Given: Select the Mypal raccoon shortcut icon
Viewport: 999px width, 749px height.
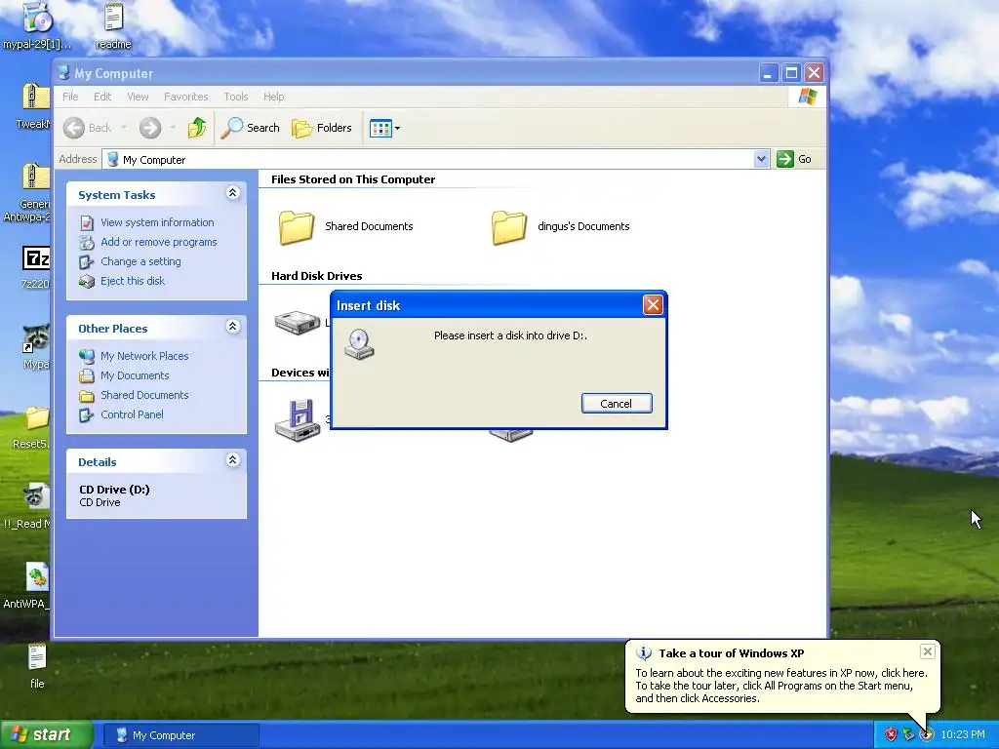Looking at the screenshot, I should tap(36, 346).
